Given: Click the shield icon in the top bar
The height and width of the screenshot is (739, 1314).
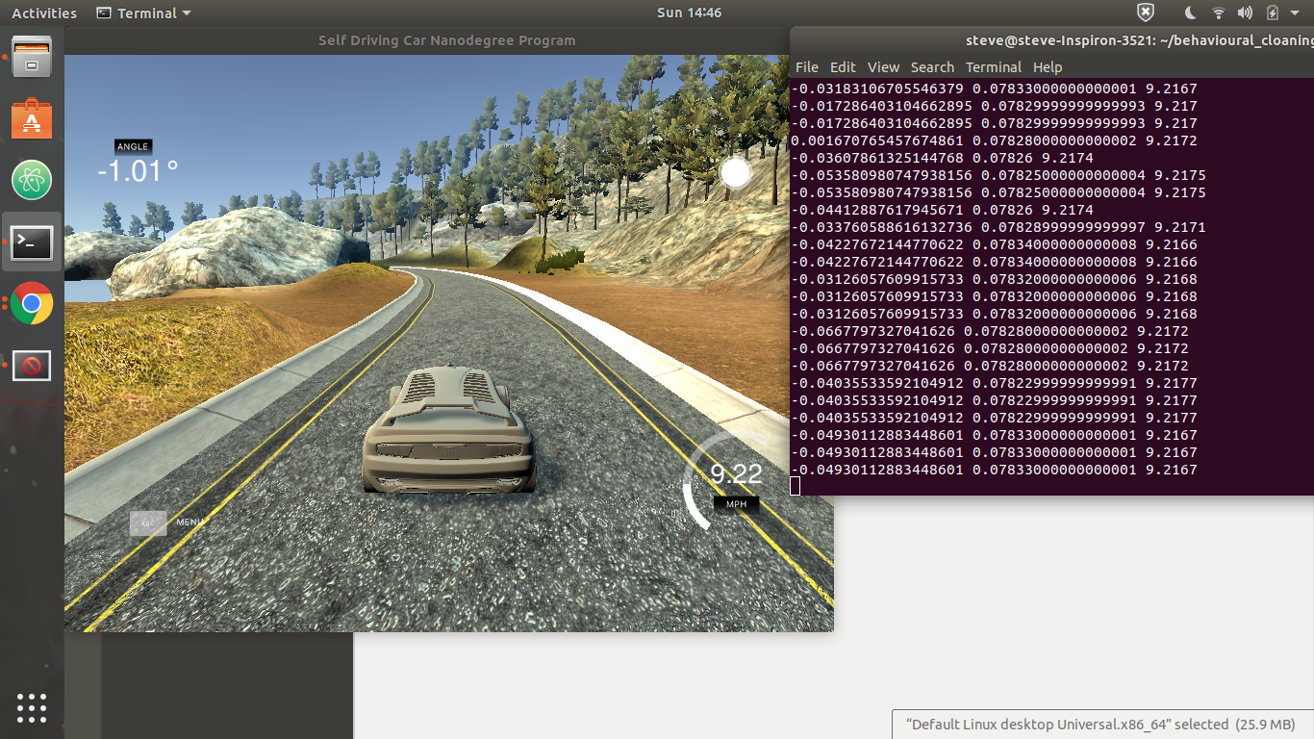Looking at the screenshot, I should 1145,13.
